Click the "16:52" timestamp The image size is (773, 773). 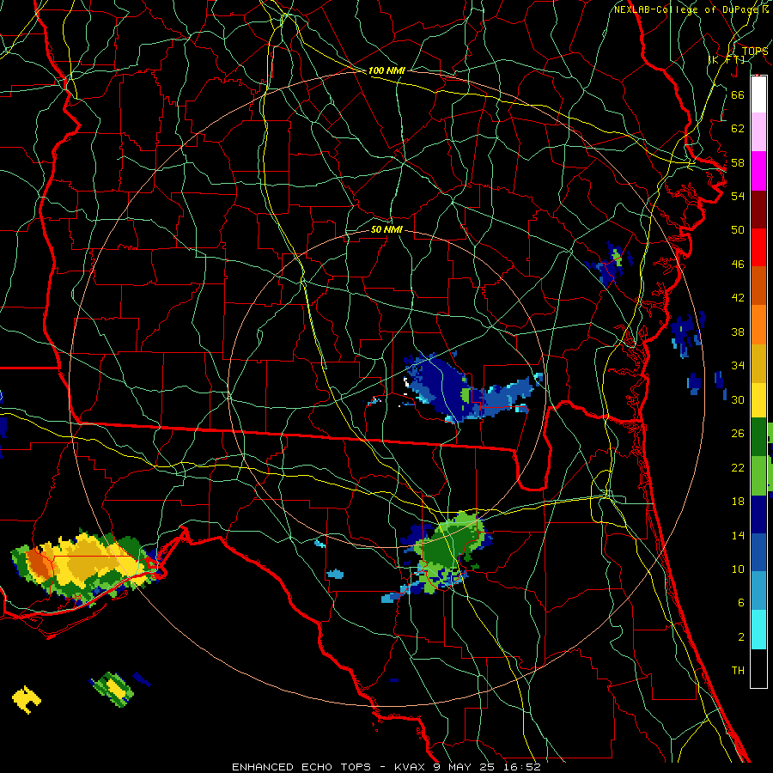[522, 767]
